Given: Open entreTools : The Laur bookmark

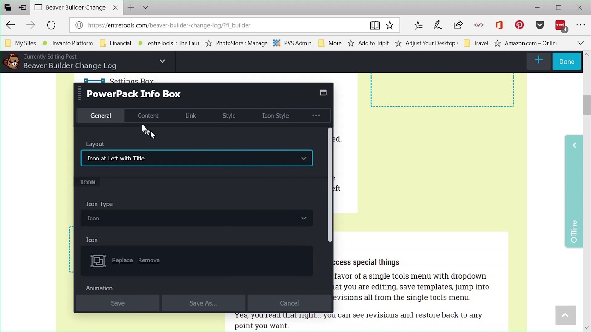Looking at the screenshot, I should 169,43.
